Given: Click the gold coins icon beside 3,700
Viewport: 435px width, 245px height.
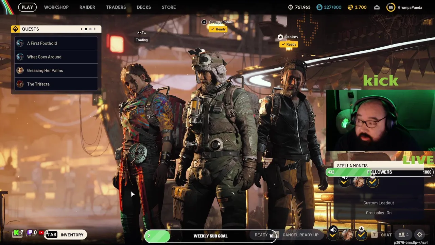Looking at the screenshot, I should (x=350, y=7).
